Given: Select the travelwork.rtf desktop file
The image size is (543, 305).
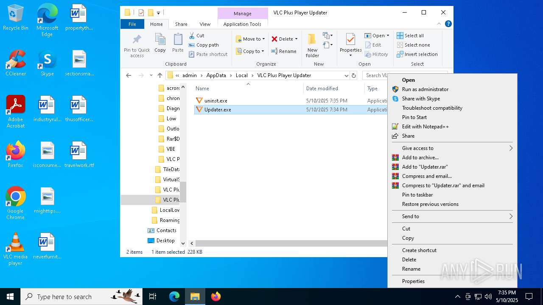Looking at the screenshot, I should 79,155.
